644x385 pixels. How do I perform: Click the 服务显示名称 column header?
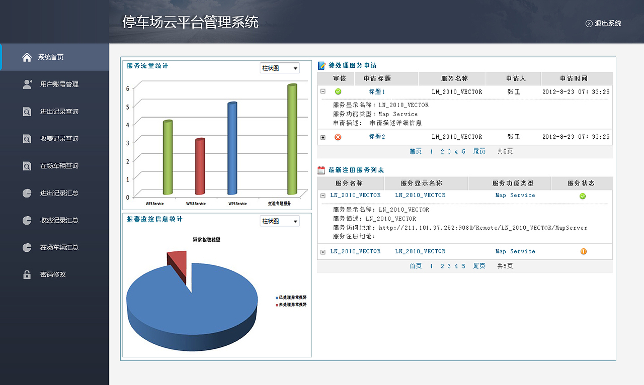tap(426, 183)
